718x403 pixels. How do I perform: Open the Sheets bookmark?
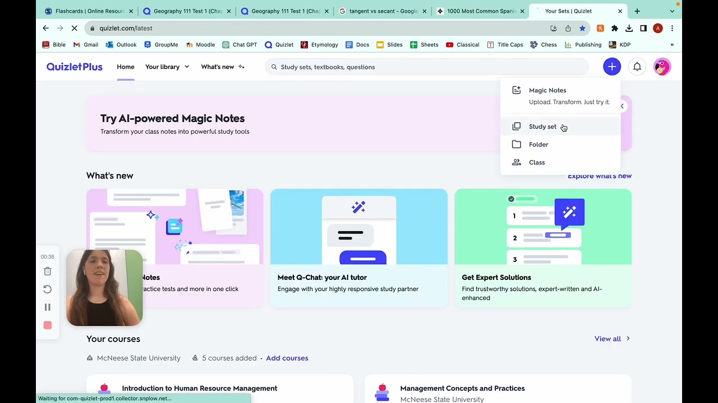click(424, 45)
